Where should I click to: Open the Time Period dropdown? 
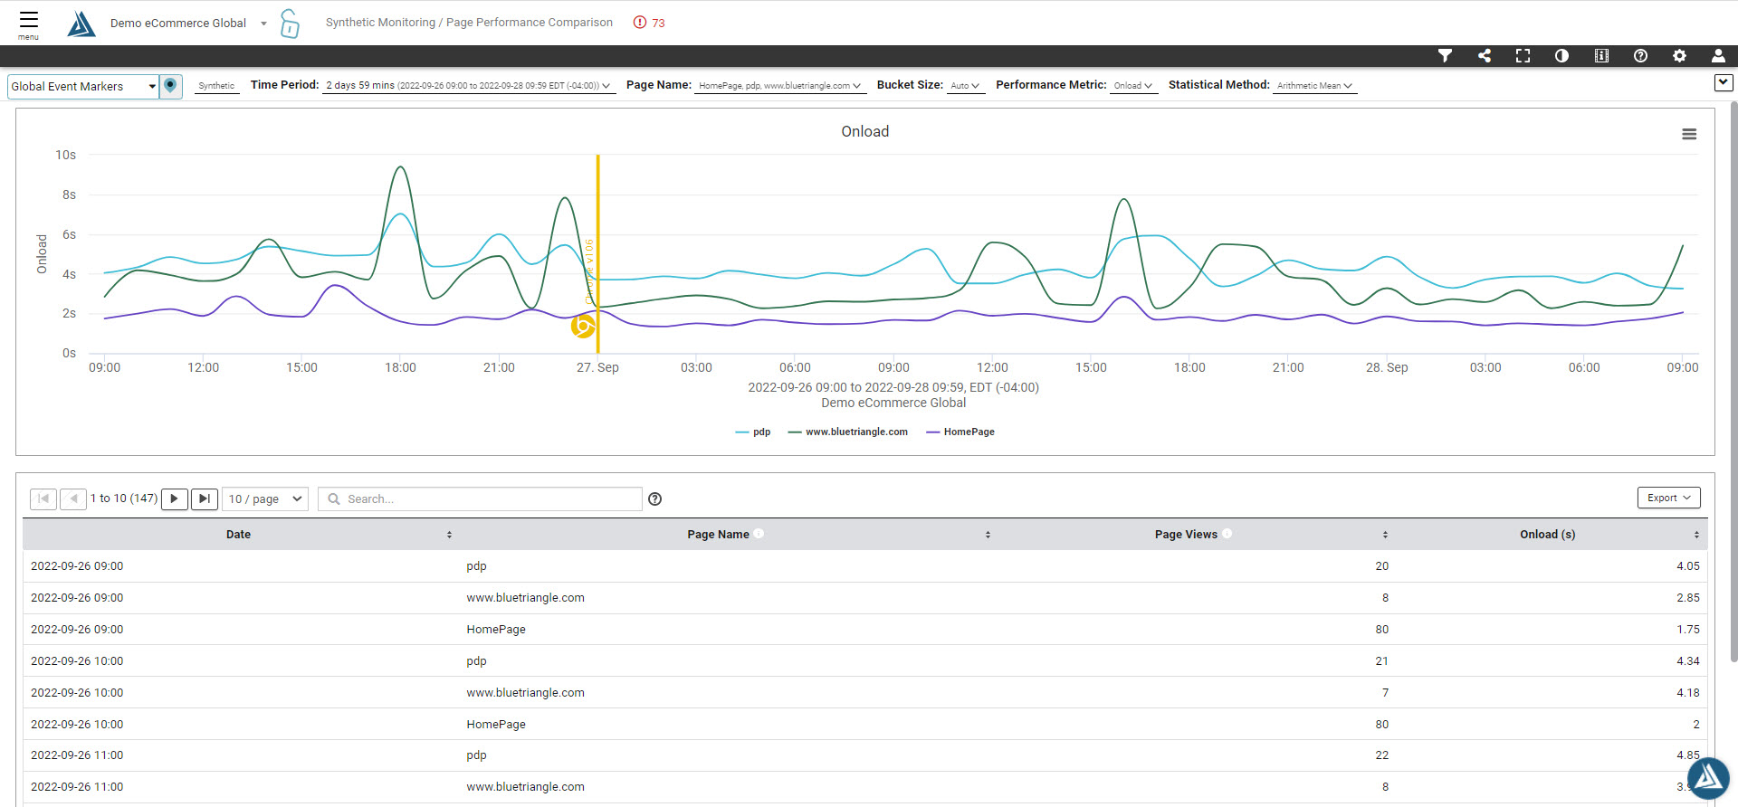coord(468,86)
